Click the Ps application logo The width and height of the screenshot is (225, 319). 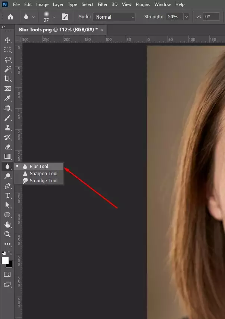[5, 4]
